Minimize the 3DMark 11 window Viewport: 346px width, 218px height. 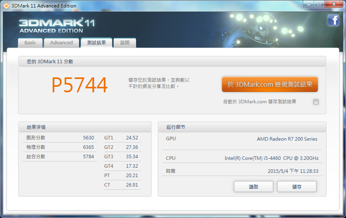click(x=308, y=4)
